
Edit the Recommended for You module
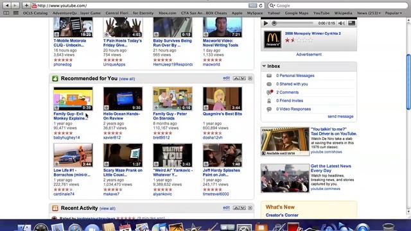coord(226,78)
